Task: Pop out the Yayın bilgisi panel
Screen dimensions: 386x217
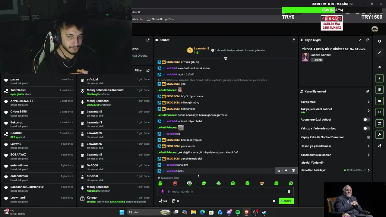Action: tap(367, 40)
